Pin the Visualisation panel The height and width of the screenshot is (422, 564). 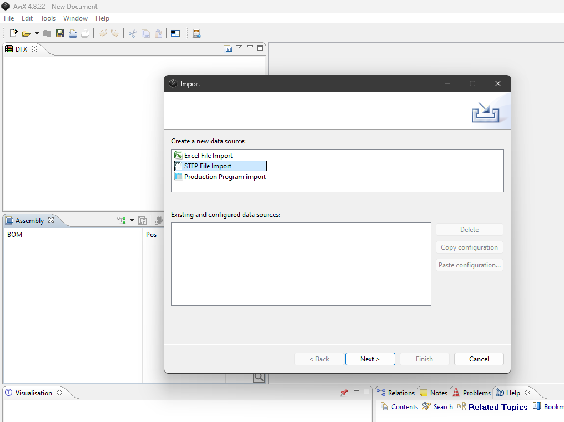pos(344,392)
